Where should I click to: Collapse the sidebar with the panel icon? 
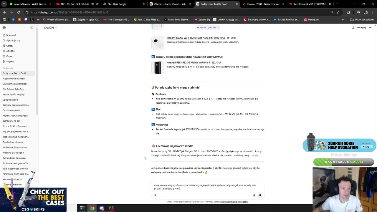[32, 28]
